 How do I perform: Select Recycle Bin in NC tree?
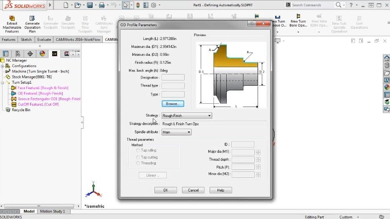(21, 110)
